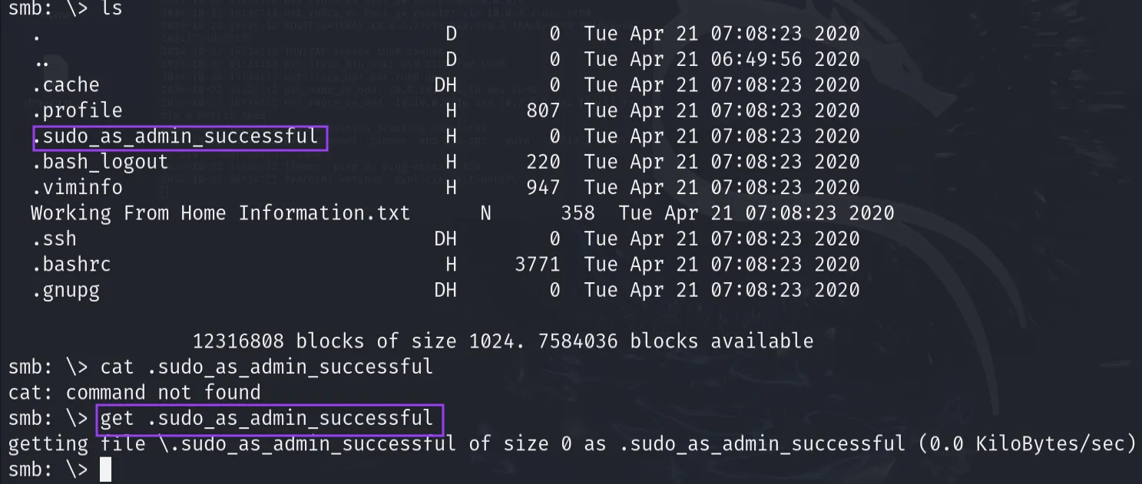Click the terminal cursor at the last prompt
Screen dimensions: 1142x484
(106, 469)
